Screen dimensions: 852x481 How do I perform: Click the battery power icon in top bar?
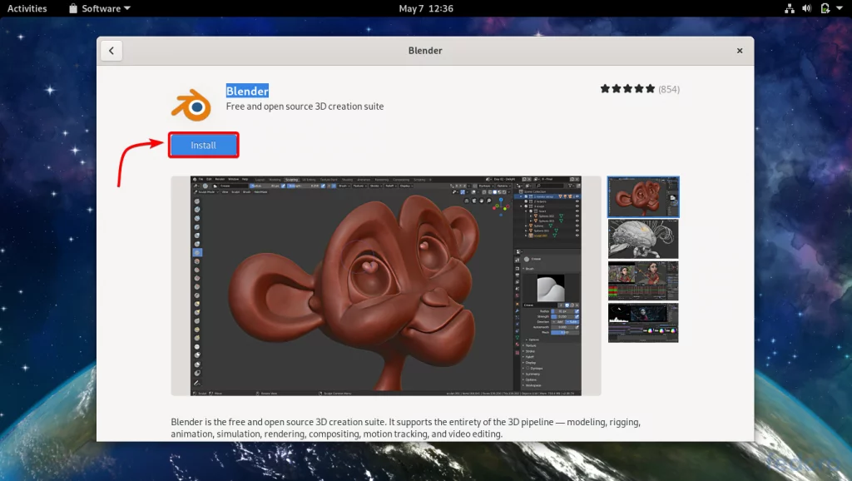pyautogui.click(x=825, y=8)
